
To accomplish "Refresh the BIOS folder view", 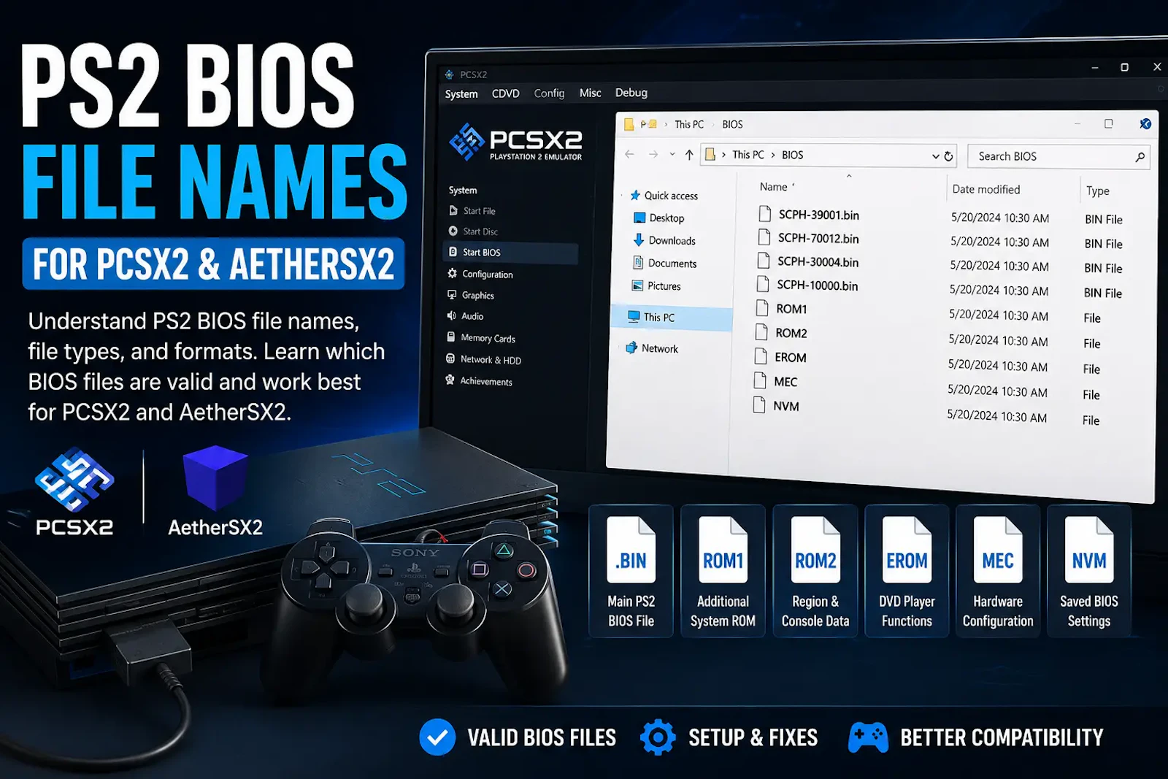I will [x=948, y=156].
